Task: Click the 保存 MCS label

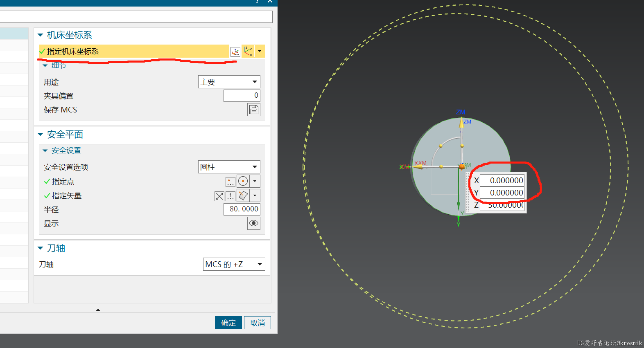Action: pyautogui.click(x=60, y=110)
